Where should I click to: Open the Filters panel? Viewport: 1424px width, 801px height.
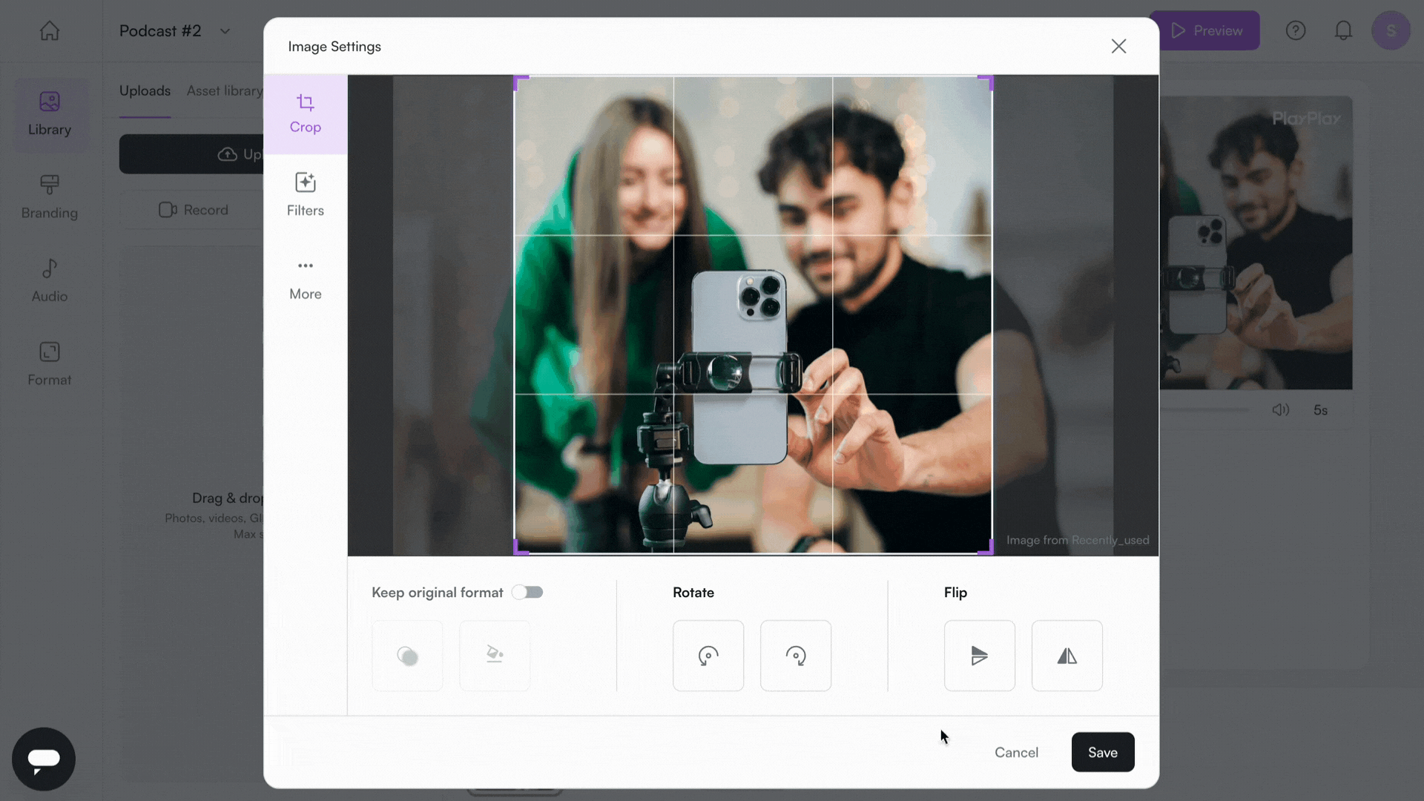[305, 195]
